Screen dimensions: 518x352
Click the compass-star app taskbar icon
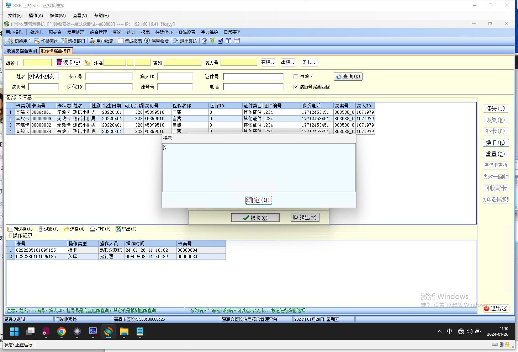click(x=77, y=332)
